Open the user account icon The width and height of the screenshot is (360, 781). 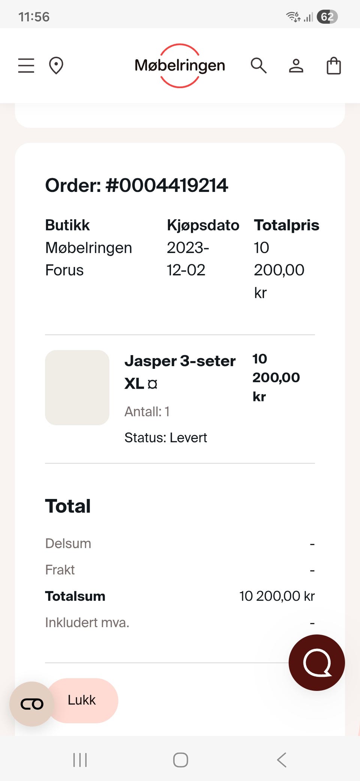296,66
